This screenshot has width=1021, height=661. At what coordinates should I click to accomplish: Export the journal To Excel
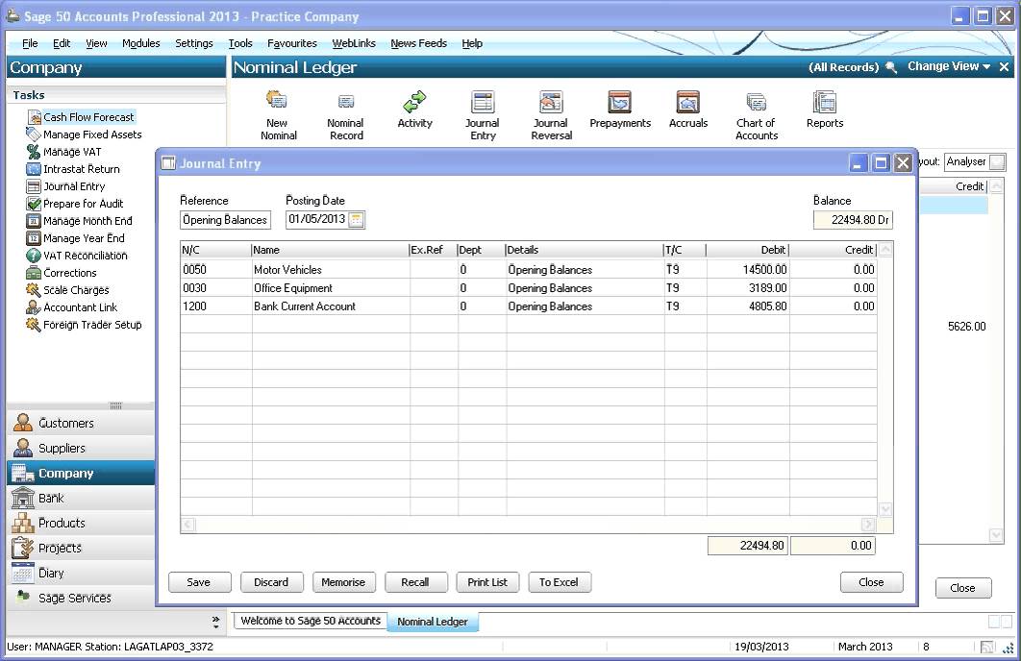click(x=559, y=582)
